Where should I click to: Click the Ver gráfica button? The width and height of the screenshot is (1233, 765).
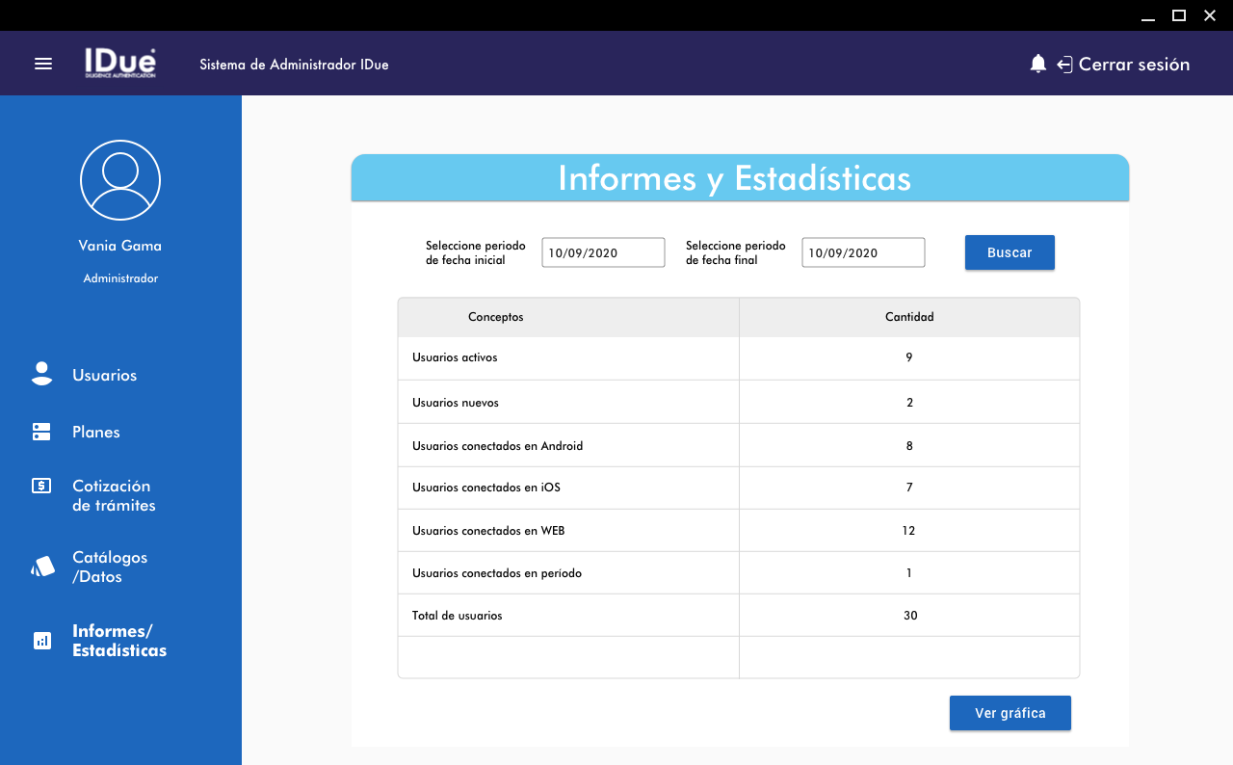[x=1010, y=713]
